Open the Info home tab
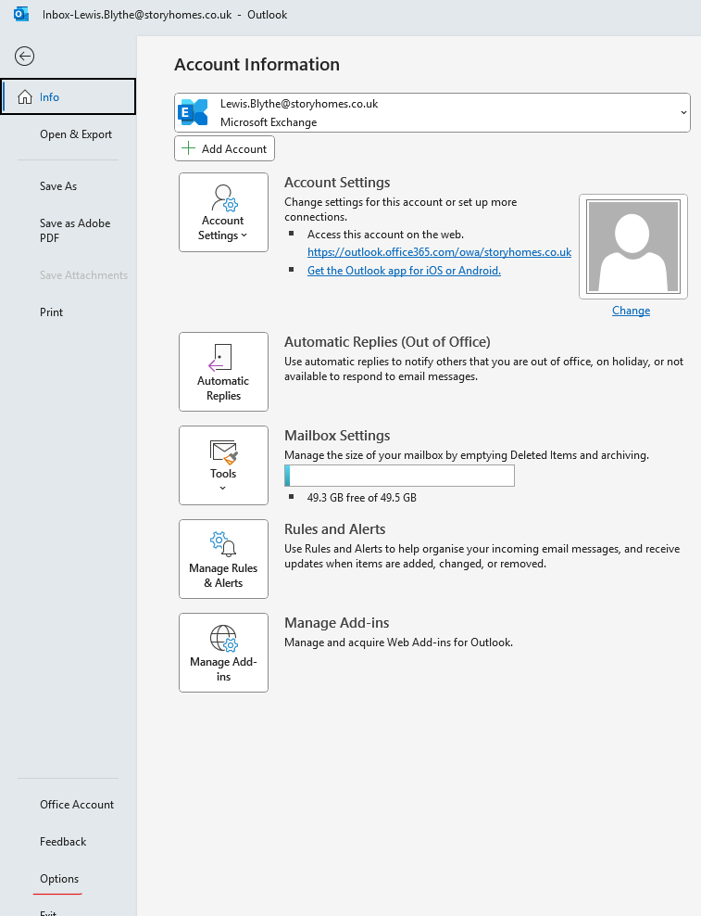Viewport: 701px width, 916px height. tap(69, 96)
